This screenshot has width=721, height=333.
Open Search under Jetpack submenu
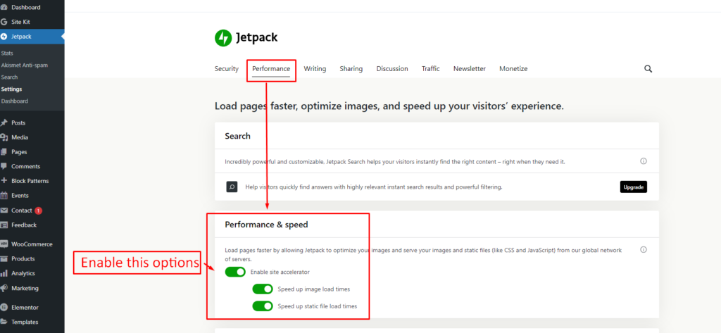[x=9, y=77]
